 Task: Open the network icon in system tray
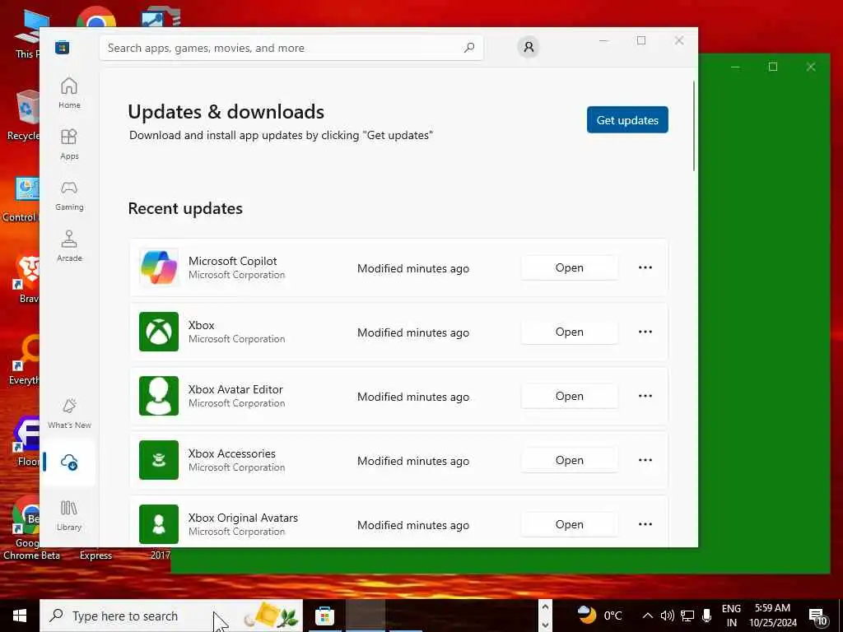[x=687, y=616]
